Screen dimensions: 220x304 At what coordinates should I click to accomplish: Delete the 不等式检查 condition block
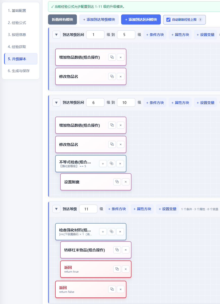coord(120,164)
